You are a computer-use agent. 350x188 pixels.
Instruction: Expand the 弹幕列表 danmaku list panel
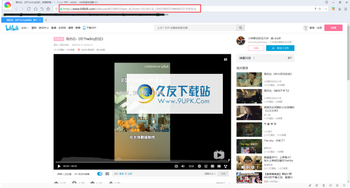(x=290, y=58)
